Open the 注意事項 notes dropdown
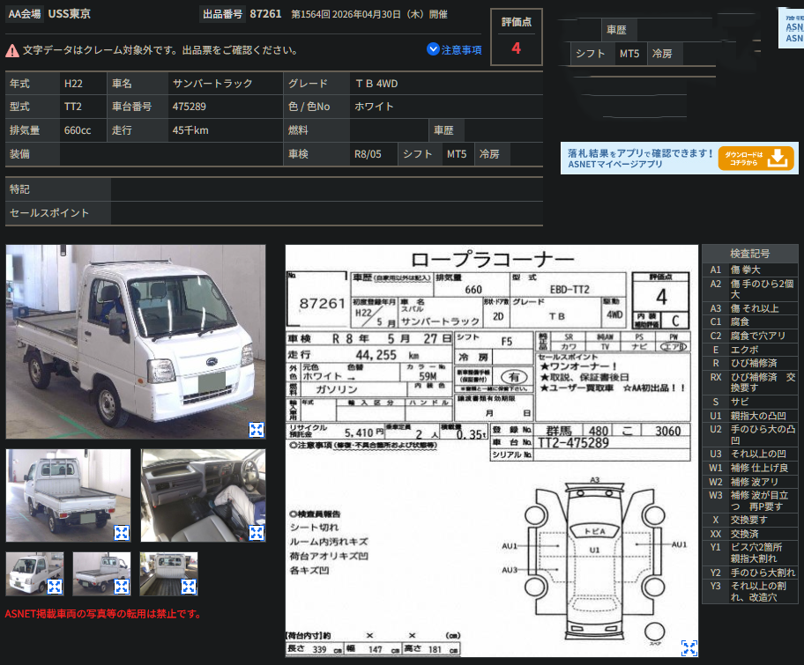The height and width of the screenshot is (665, 804). point(454,49)
